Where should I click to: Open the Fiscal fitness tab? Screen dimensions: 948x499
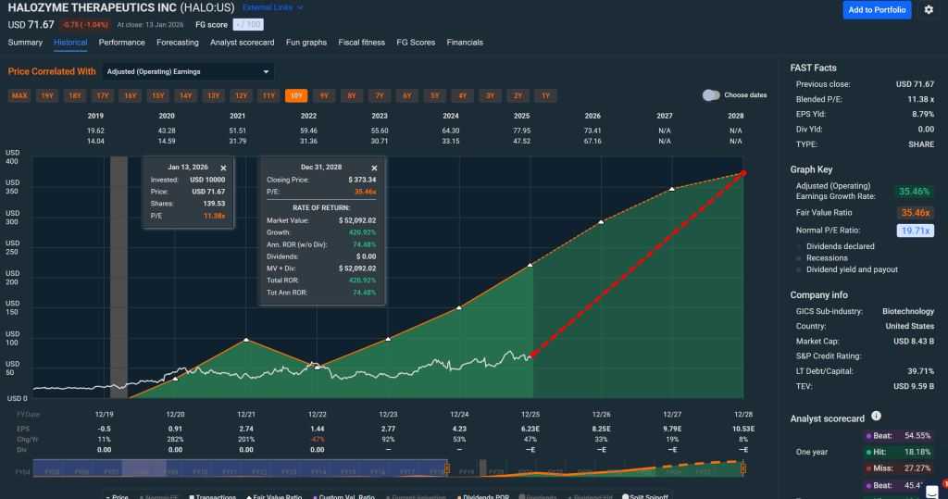coord(362,43)
